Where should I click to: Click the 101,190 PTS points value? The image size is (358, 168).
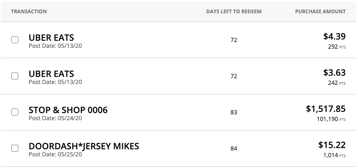coord(331,119)
